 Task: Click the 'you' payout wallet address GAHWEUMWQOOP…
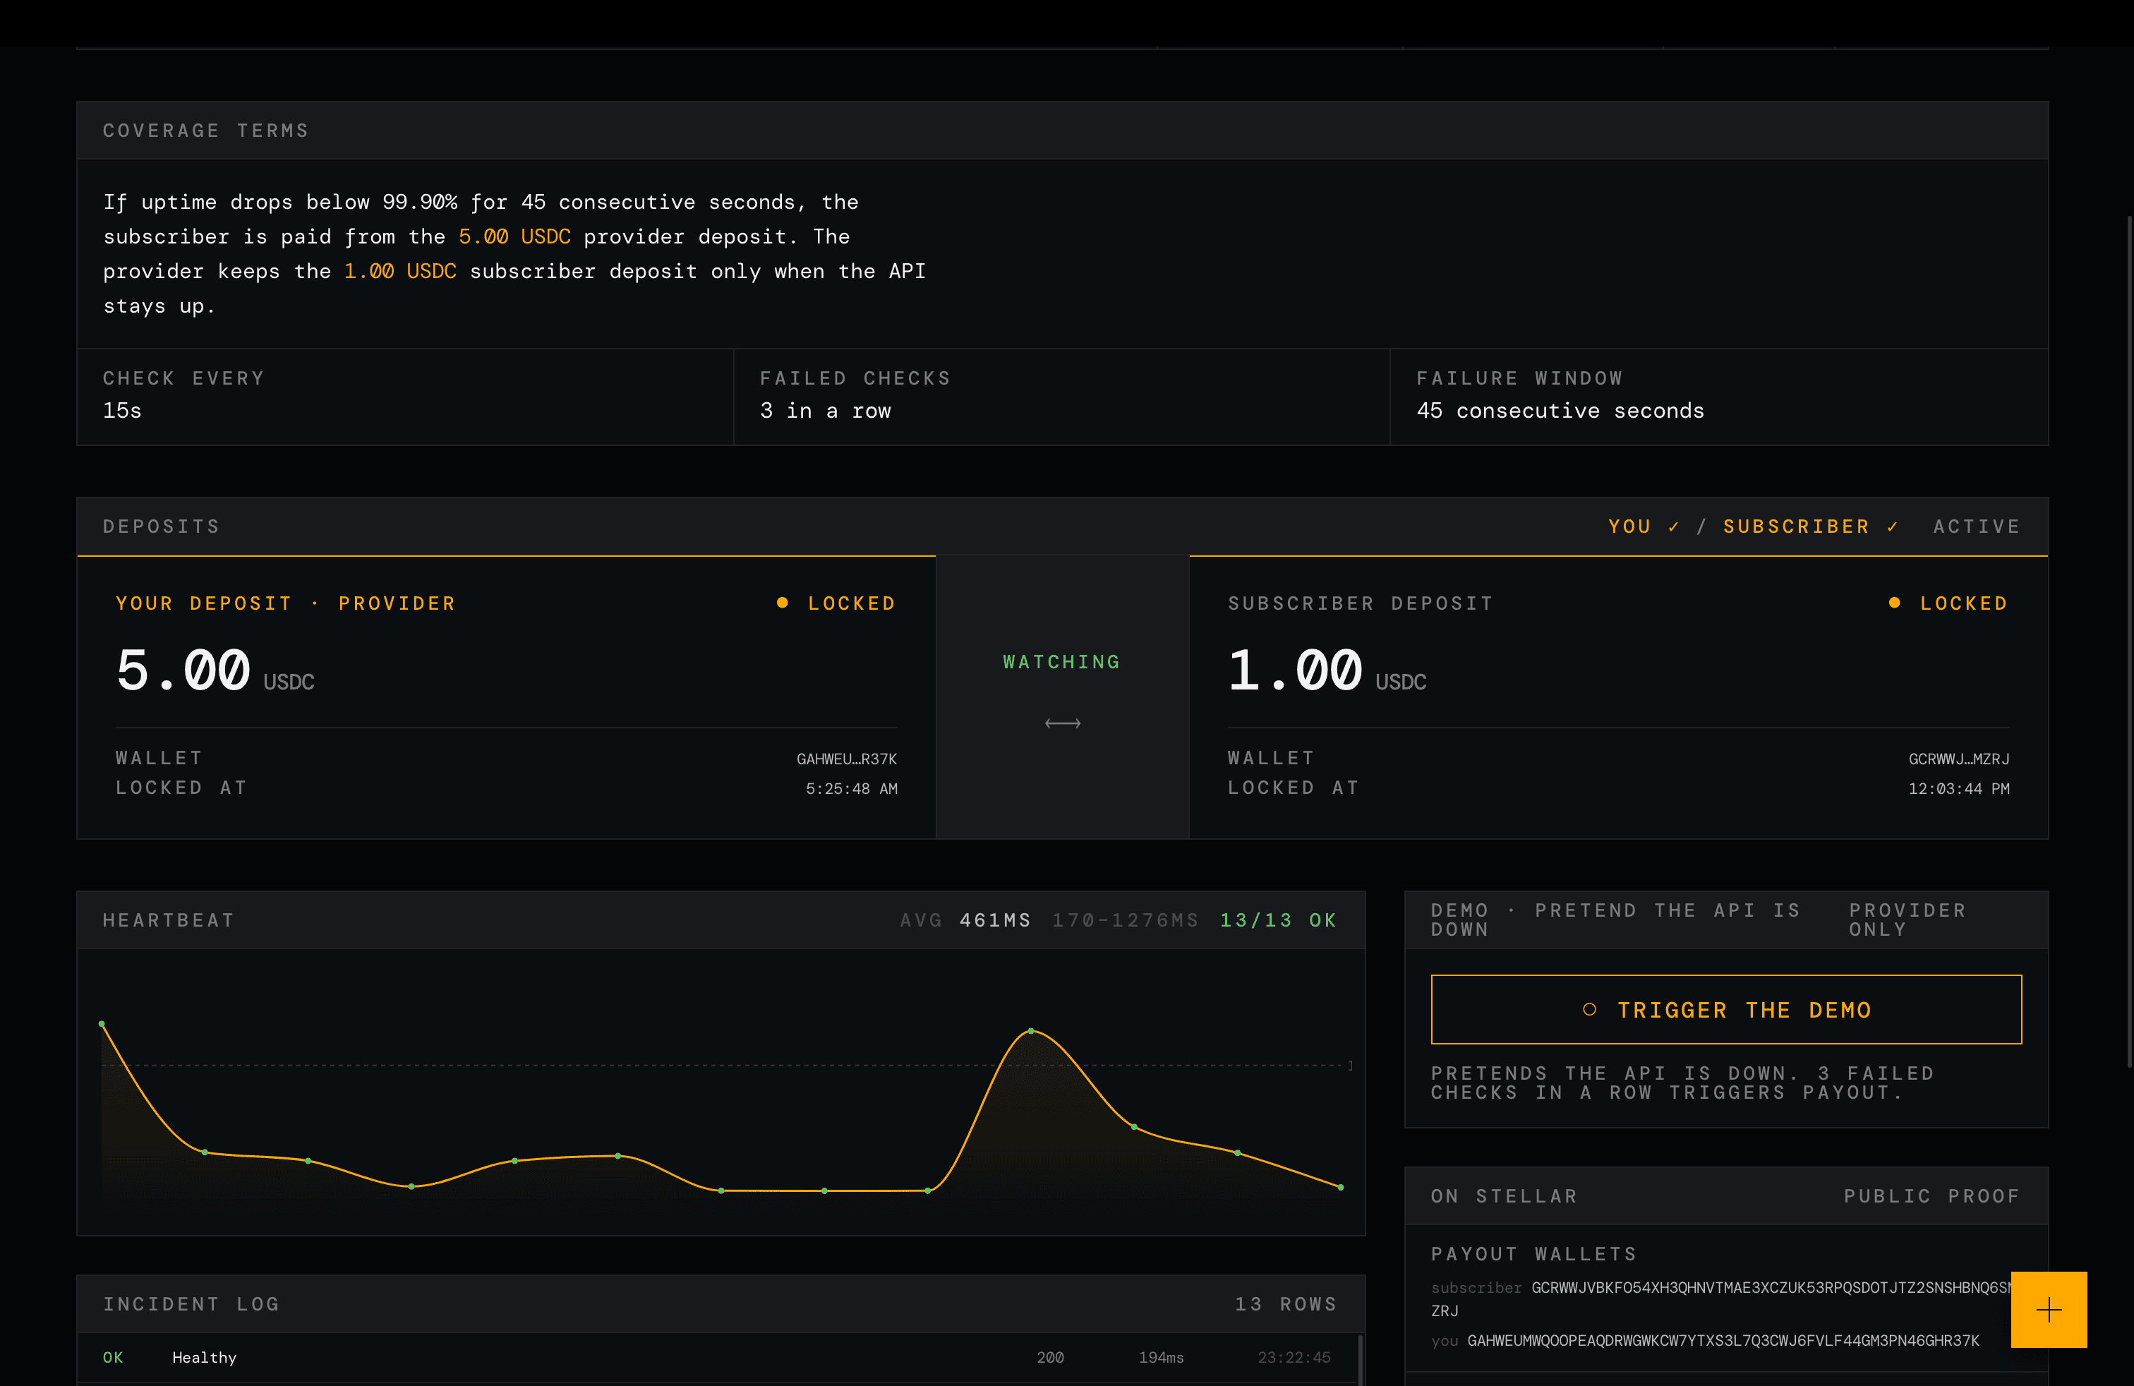[x=1723, y=1341]
